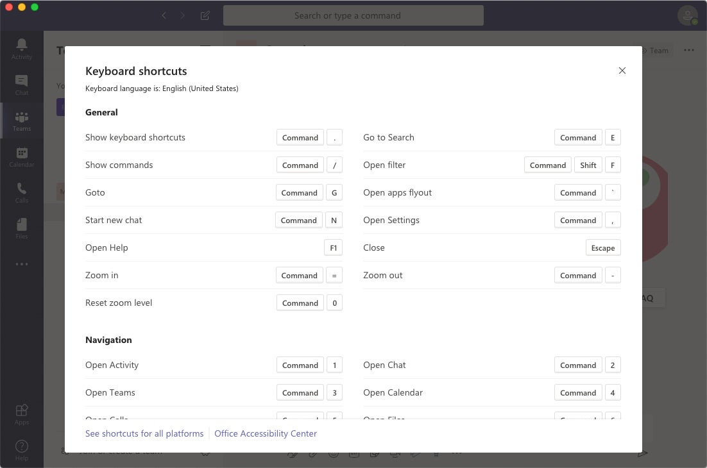Click the 4 key in Open Calendar row

click(612, 392)
